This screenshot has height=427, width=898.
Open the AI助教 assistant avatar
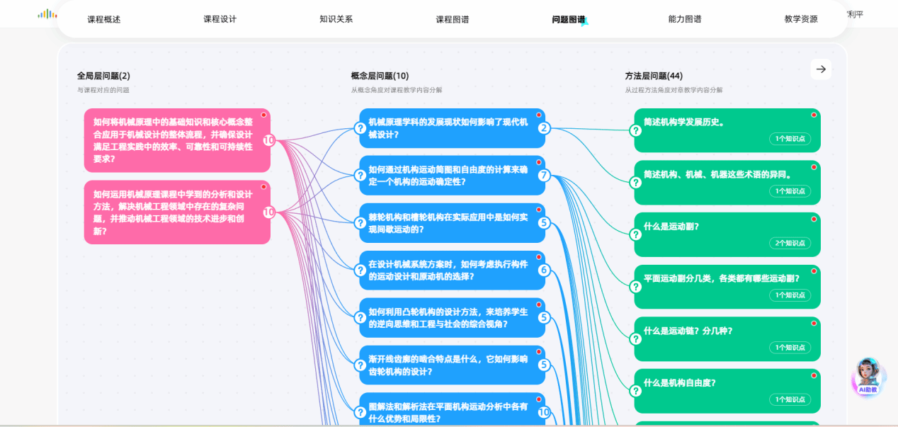(868, 375)
